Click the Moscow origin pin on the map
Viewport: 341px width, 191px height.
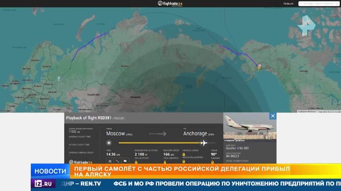coord(59,79)
